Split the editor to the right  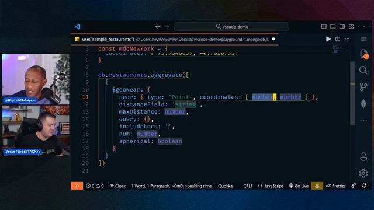click(338, 39)
